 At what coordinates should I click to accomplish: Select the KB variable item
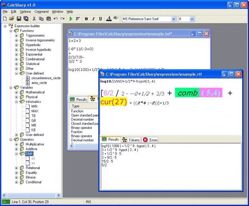[x=33, y=130]
